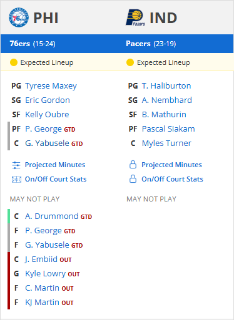Open Kyle Lowry's player link
The height and width of the screenshot is (320, 234).
coord(45,274)
